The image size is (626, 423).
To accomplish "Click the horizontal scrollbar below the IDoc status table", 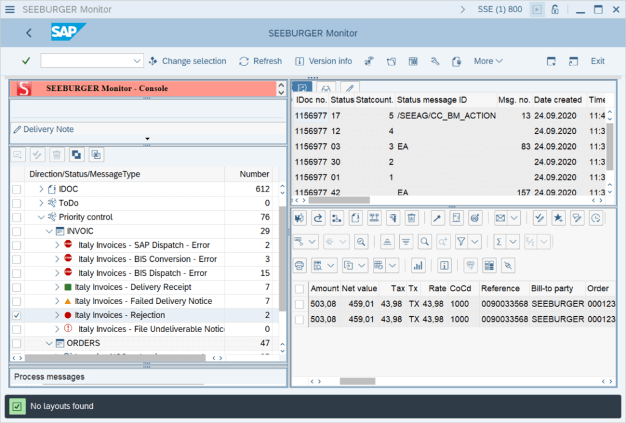I will (x=339, y=200).
